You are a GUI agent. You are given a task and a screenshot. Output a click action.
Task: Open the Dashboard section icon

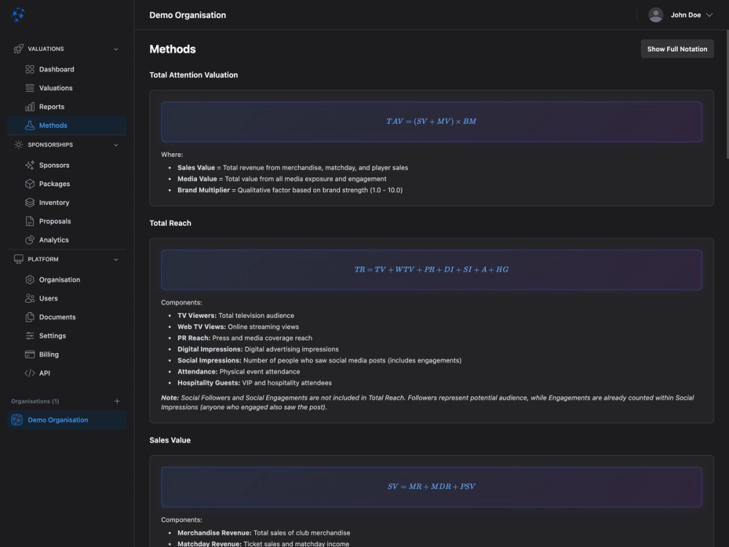coord(28,69)
